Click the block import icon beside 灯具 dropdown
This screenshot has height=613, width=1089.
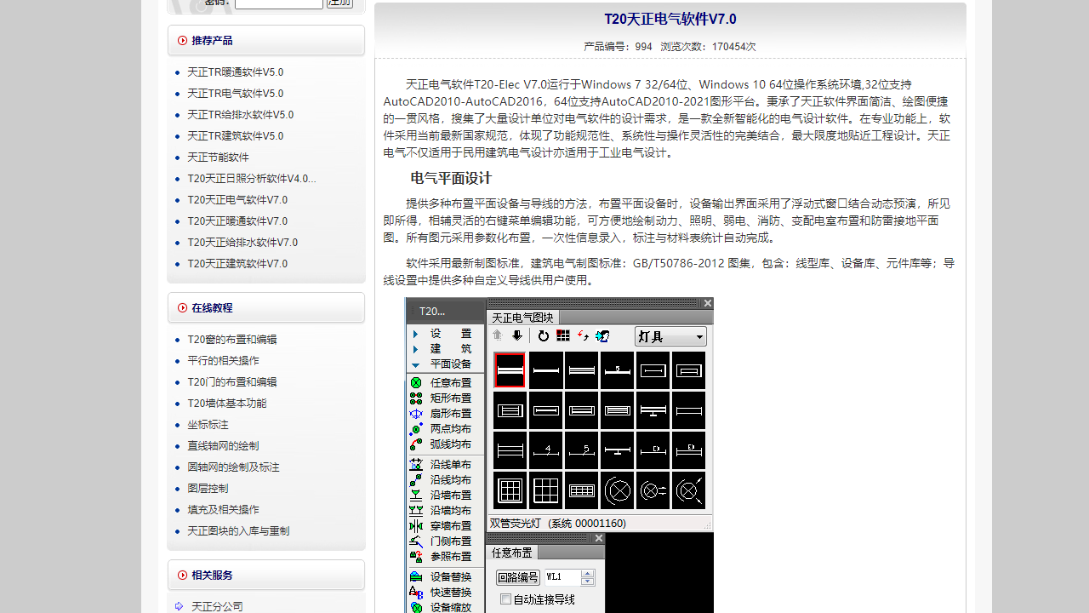pos(603,336)
